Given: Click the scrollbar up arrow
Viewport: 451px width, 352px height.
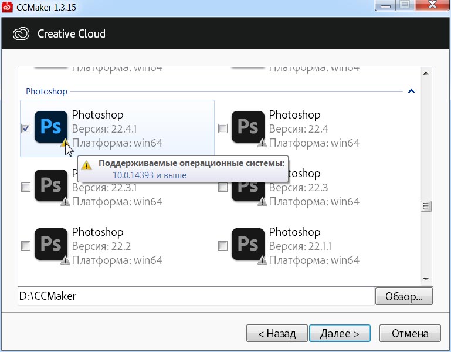Looking at the screenshot, I should (426, 73).
